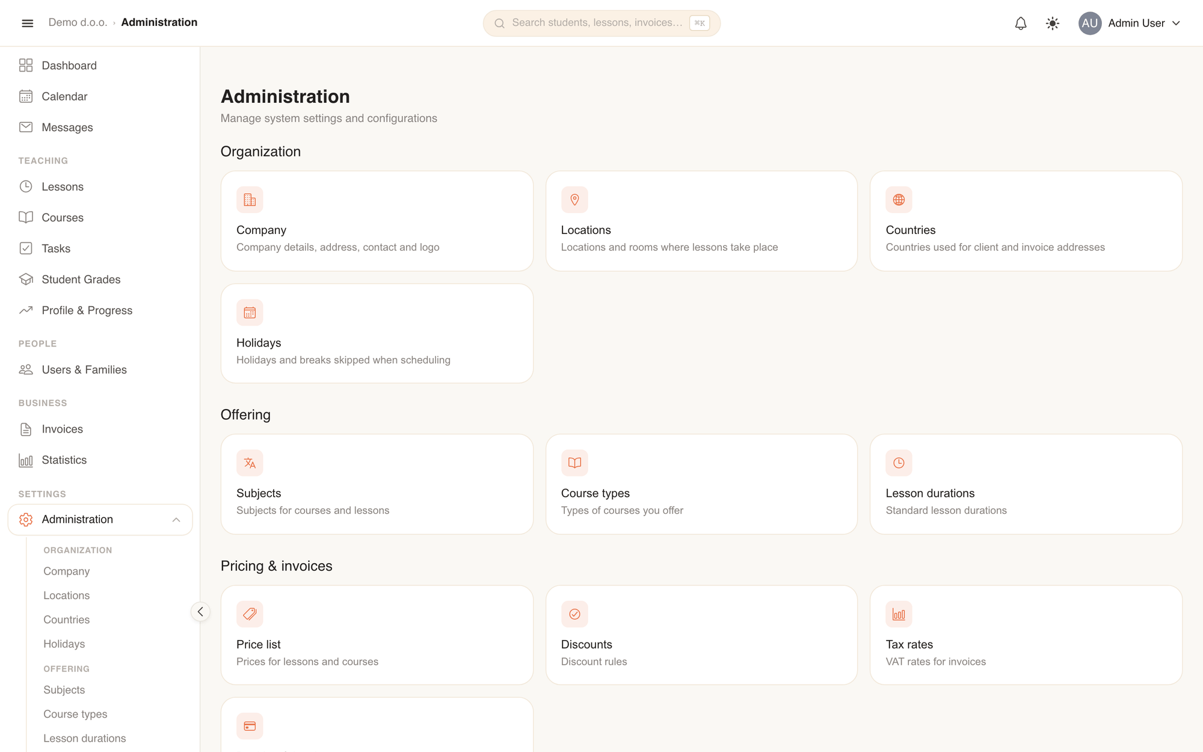Select Holidays in Administration submenu

coord(64,644)
